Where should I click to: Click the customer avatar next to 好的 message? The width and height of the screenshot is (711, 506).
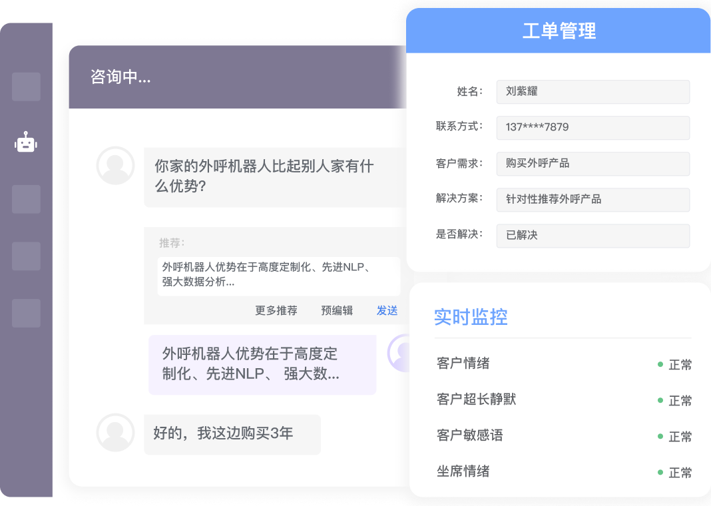tap(115, 433)
